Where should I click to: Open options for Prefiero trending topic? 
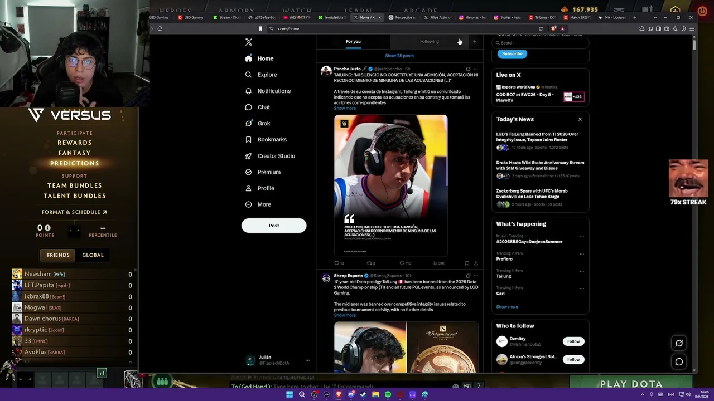pyautogui.click(x=582, y=254)
